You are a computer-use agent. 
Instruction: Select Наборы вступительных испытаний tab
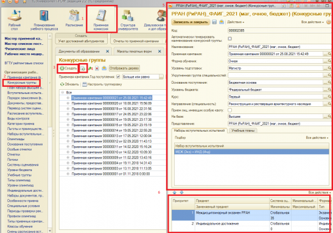coord(199,130)
